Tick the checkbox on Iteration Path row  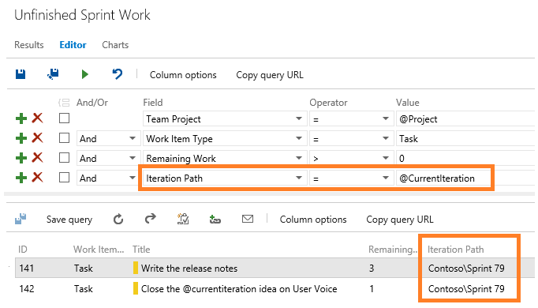coord(64,178)
